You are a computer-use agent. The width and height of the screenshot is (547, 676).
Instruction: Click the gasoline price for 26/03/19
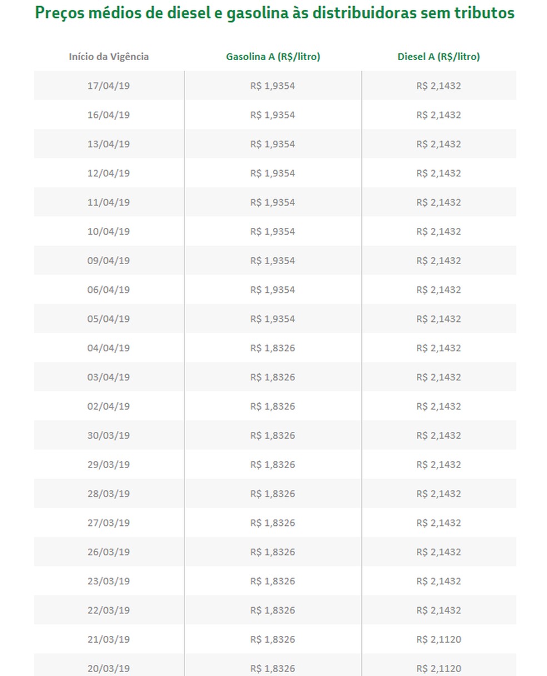[x=272, y=552]
